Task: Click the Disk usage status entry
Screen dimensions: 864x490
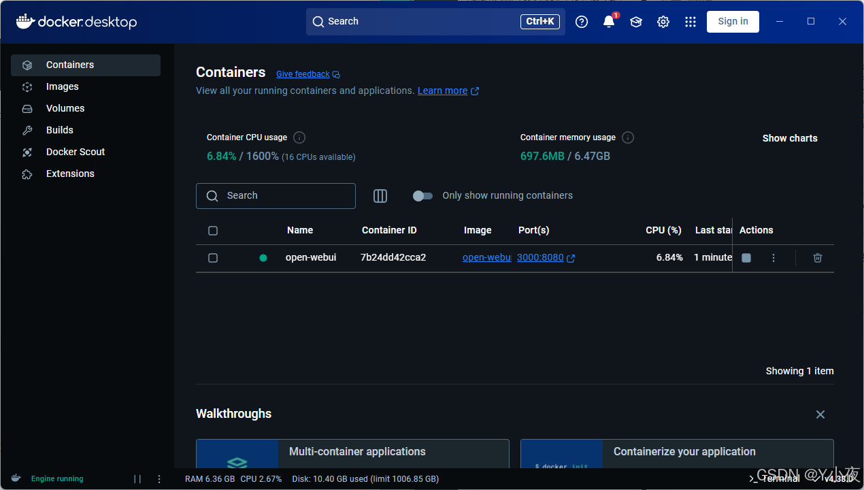Action: coord(365,479)
